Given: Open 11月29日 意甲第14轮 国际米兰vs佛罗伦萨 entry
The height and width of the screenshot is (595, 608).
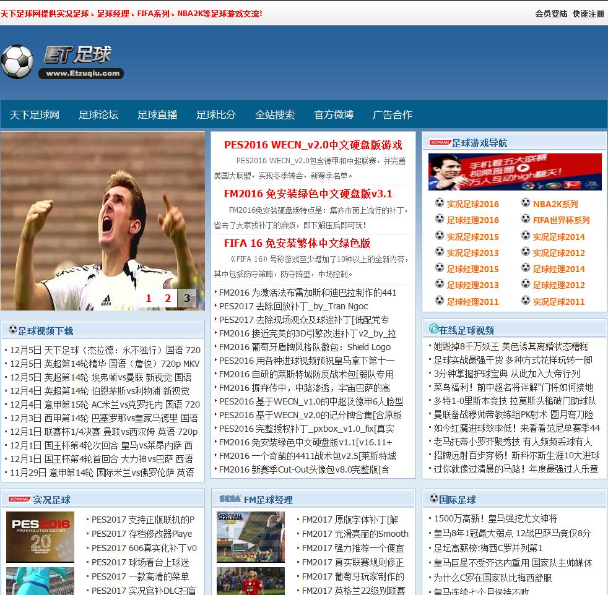Looking at the screenshot, I should (102, 473).
